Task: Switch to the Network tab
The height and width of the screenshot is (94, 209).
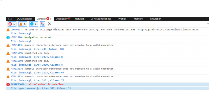Action: [x=80, y=19]
